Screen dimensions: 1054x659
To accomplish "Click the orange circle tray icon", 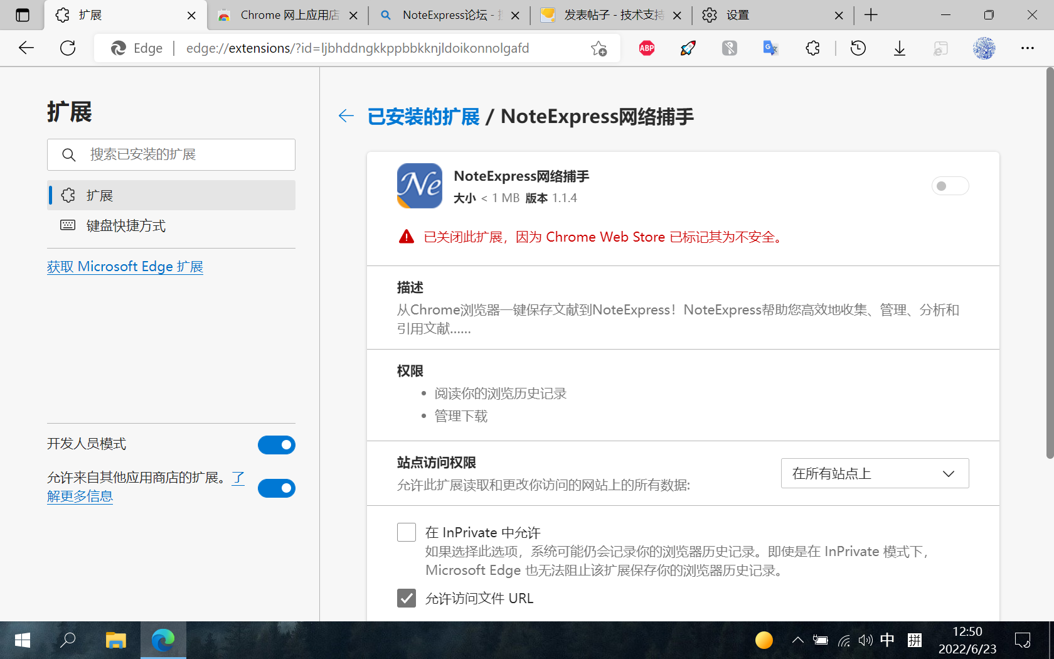I will pos(764,640).
